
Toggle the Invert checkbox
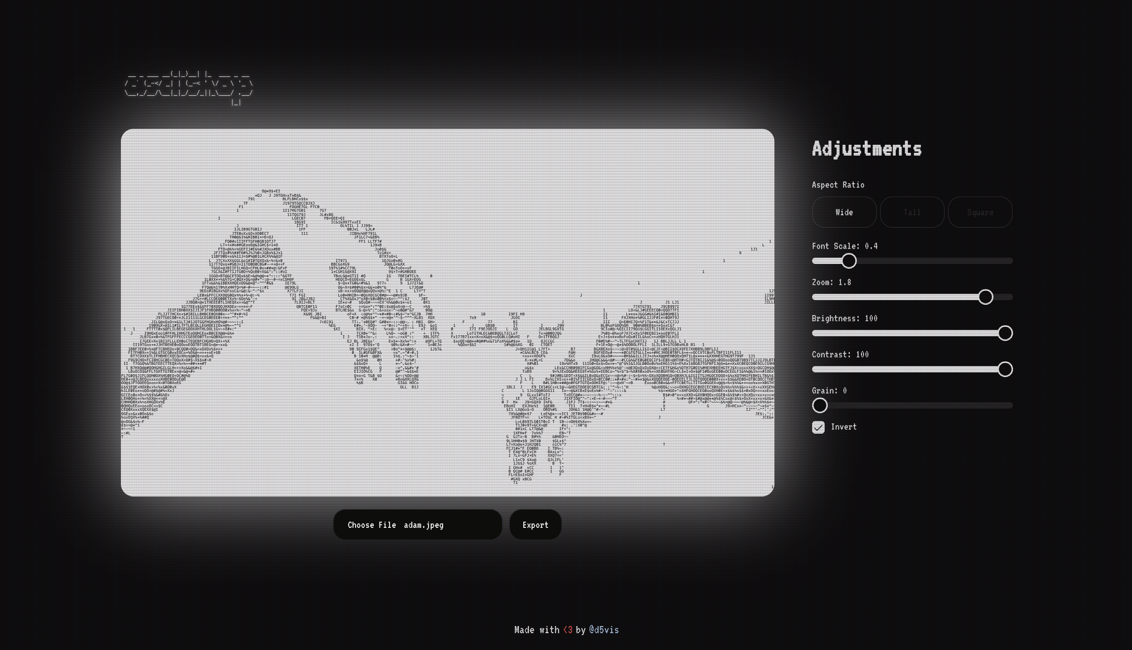click(x=818, y=427)
